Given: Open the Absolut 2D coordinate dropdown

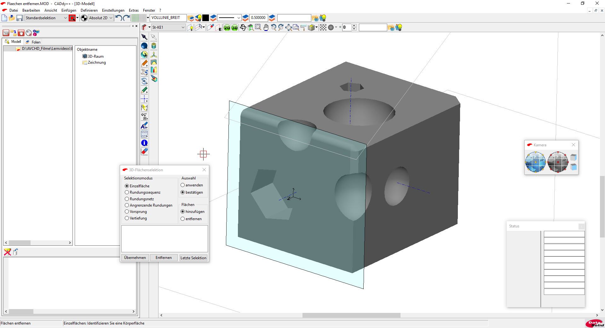Looking at the screenshot, I should point(101,18).
